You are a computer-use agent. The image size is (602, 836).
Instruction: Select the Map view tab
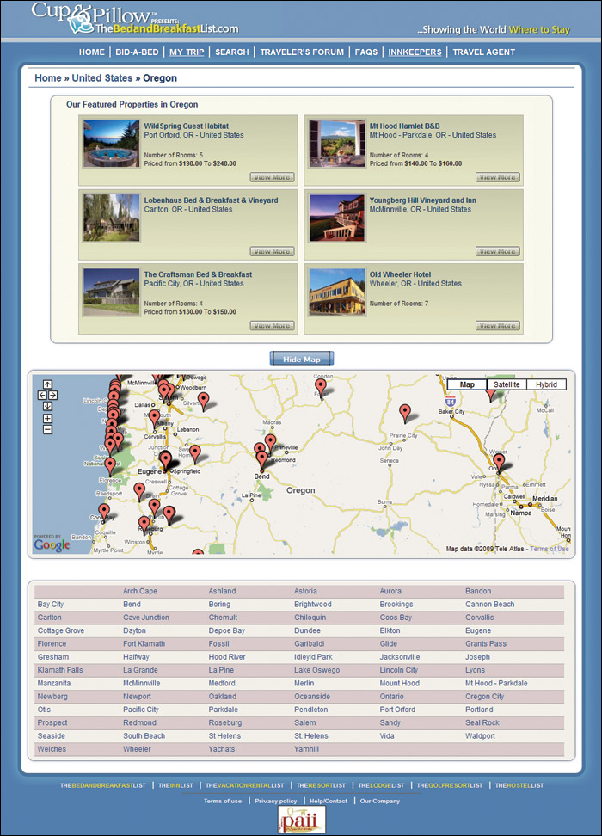[467, 384]
